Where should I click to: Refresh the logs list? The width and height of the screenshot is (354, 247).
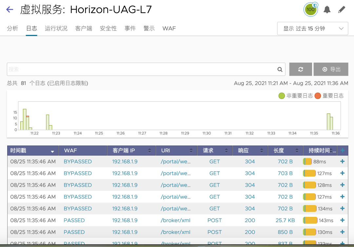[301, 69]
